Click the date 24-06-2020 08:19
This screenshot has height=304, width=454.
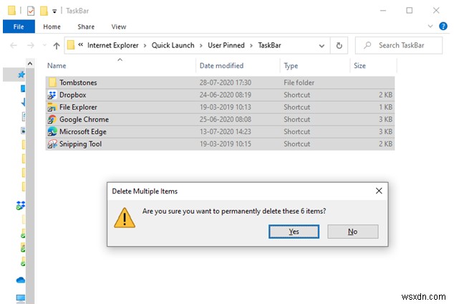coord(226,95)
